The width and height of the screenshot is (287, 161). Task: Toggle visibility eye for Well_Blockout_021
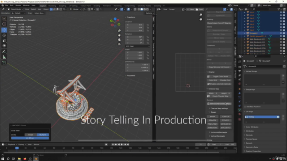pos(281,39)
